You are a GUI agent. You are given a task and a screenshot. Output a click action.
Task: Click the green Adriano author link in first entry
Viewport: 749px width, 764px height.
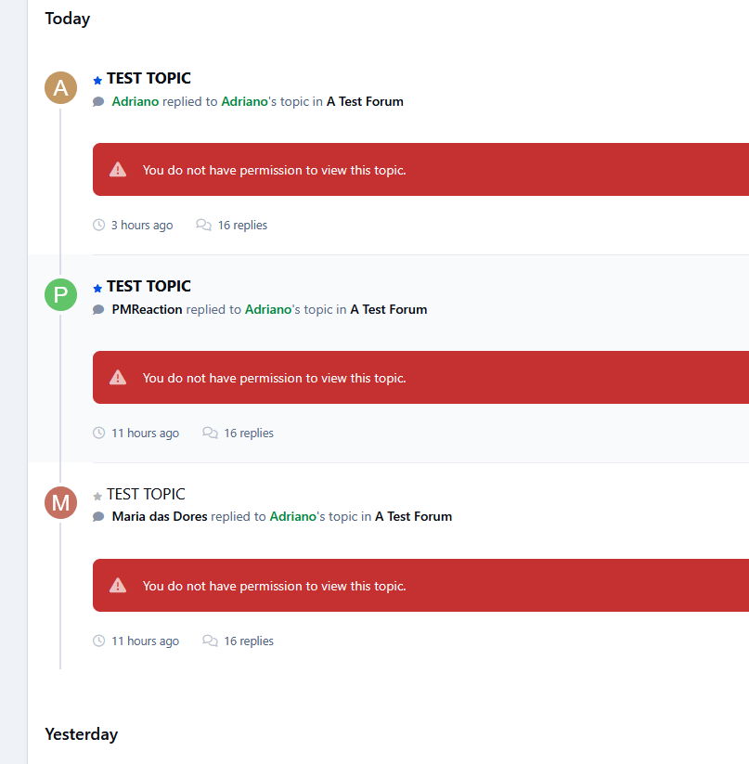tap(136, 101)
